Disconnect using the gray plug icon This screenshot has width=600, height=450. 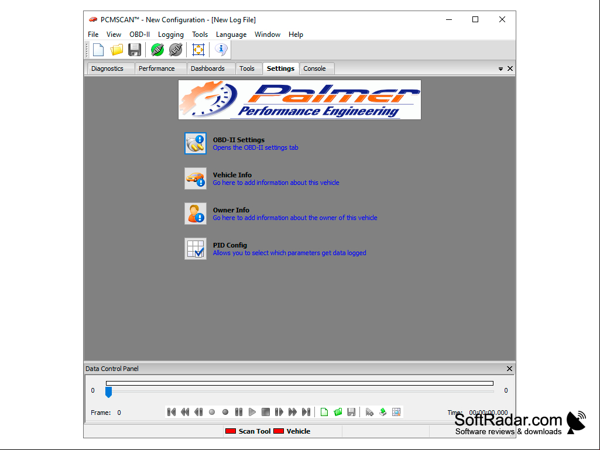click(176, 50)
